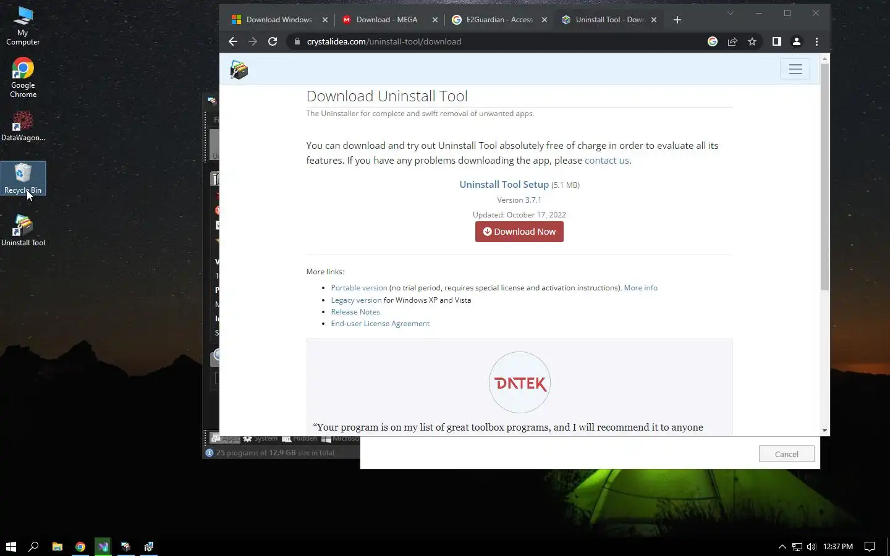
Task: Open the Windows Start menu
Action: pyautogui.click(x=11, y=547)
